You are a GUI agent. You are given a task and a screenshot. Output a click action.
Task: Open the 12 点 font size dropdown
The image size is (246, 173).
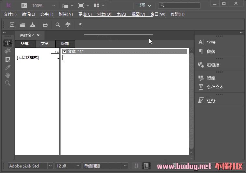(77, 166)
